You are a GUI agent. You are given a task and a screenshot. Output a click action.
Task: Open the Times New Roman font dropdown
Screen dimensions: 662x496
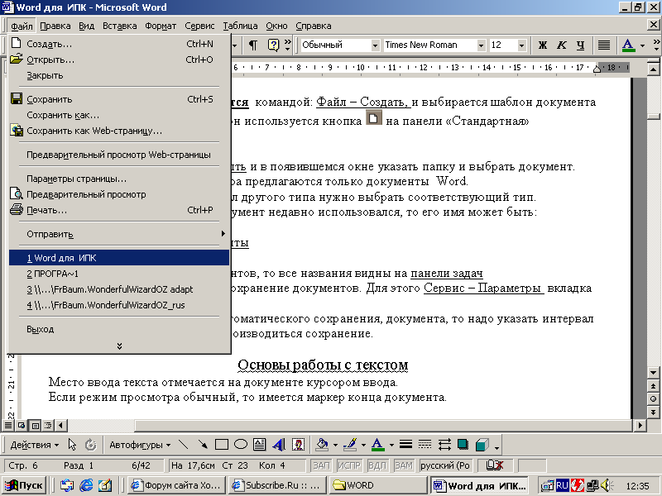click(x=481, y=45)
